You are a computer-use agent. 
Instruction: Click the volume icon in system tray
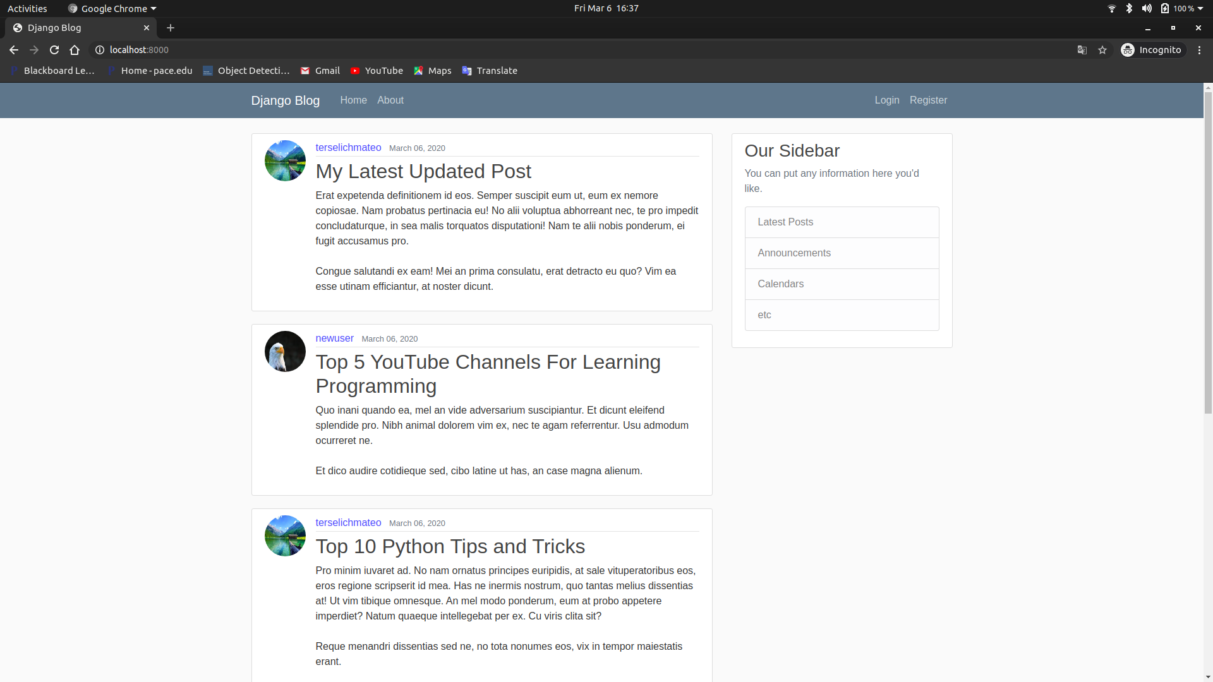coord(1147,9)
